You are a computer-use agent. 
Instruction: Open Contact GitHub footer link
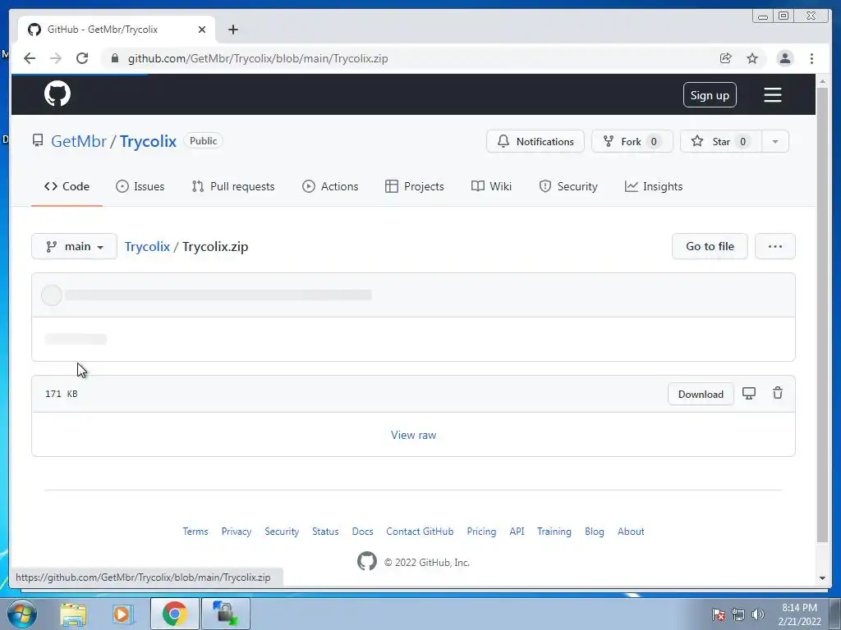tap(420, 532)
